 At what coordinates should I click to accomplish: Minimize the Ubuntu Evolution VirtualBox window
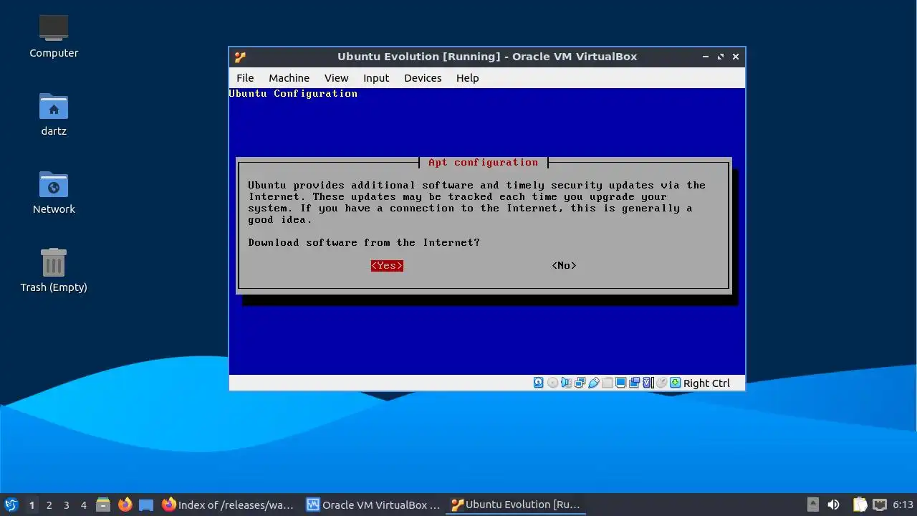706,57
